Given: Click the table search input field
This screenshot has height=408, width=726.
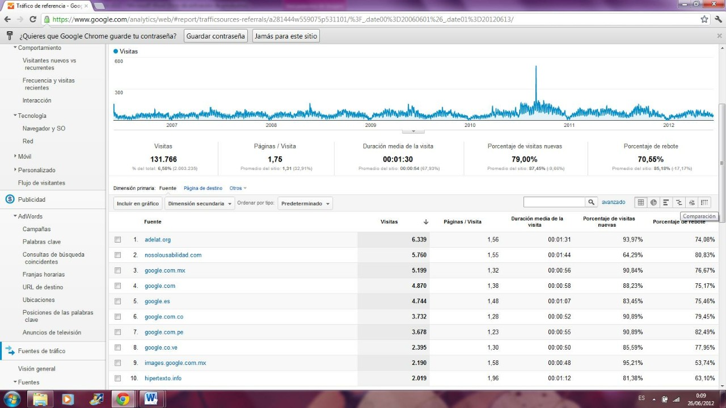Looking at the screenshot, I should point(554,202).
